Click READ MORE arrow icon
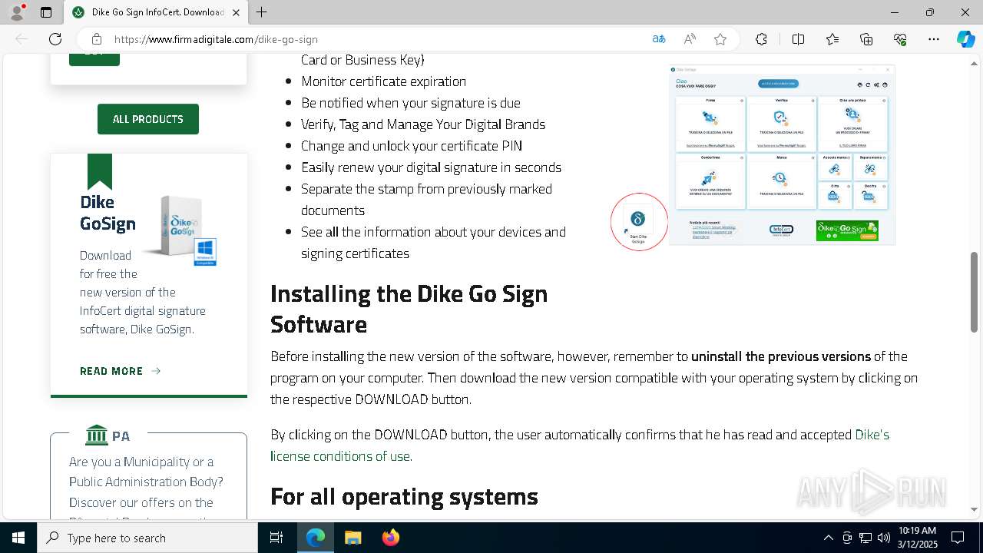Image resolution: width=983 pixels, height=553 pixels. [x=156, y=371]
